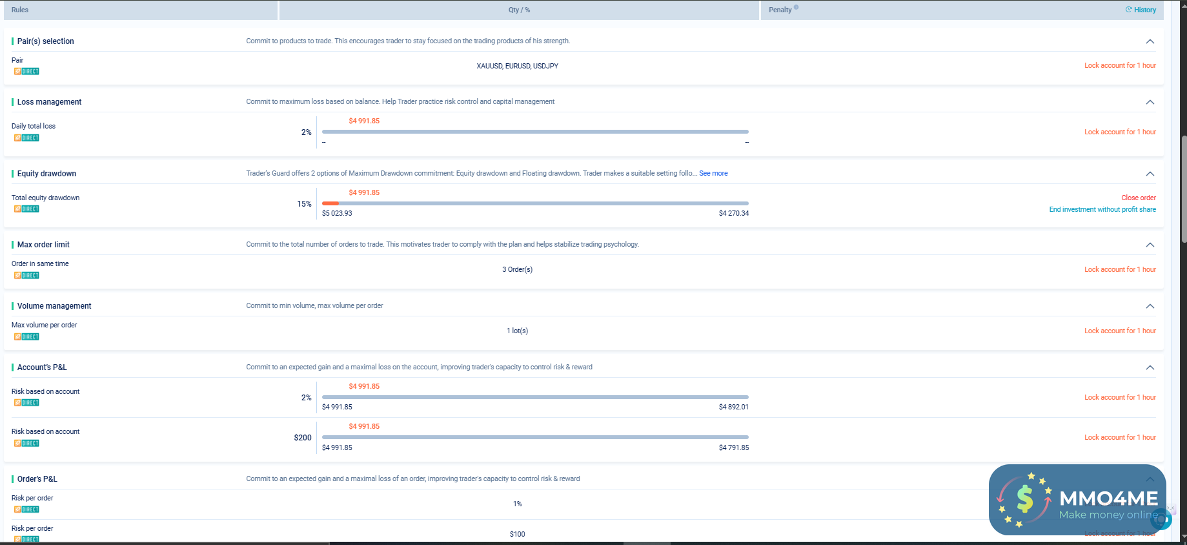This screenshot has width=1187, height=545.
Task: Click the DIRECT badge under Max volume per order
Action: [x=26, y=336]
